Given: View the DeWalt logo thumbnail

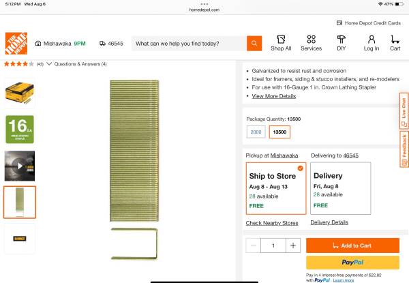Looking at the screenshot, I should click(20, 239).
